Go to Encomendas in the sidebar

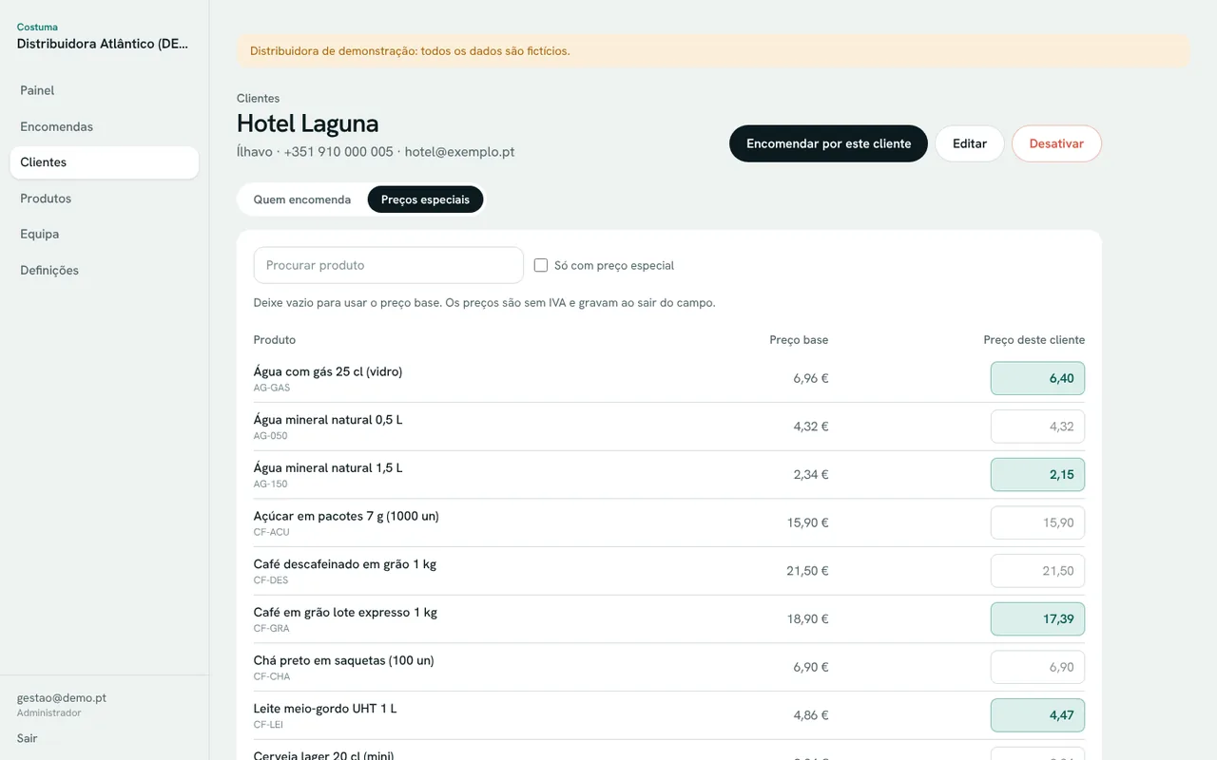click(x=105, y=126)
